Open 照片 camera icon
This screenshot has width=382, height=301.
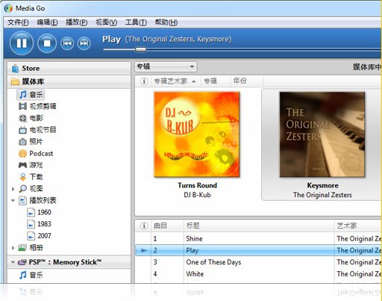(x=22, y=142)
